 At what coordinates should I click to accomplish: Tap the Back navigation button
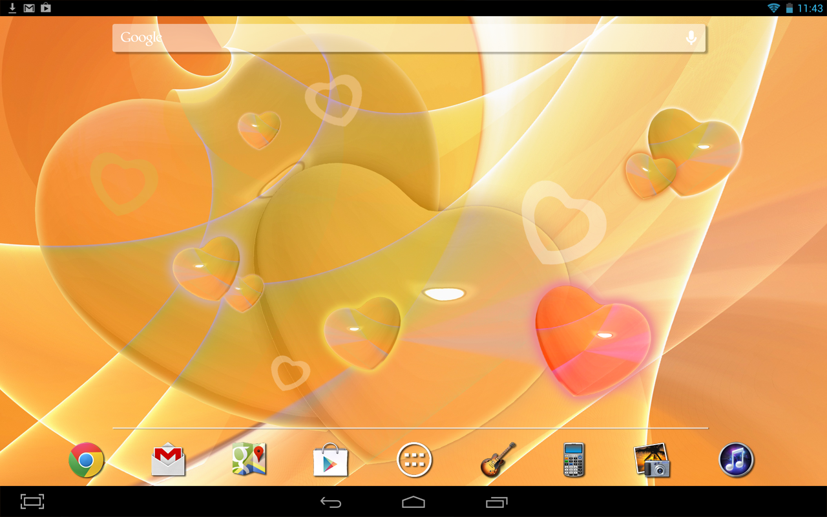331,502
